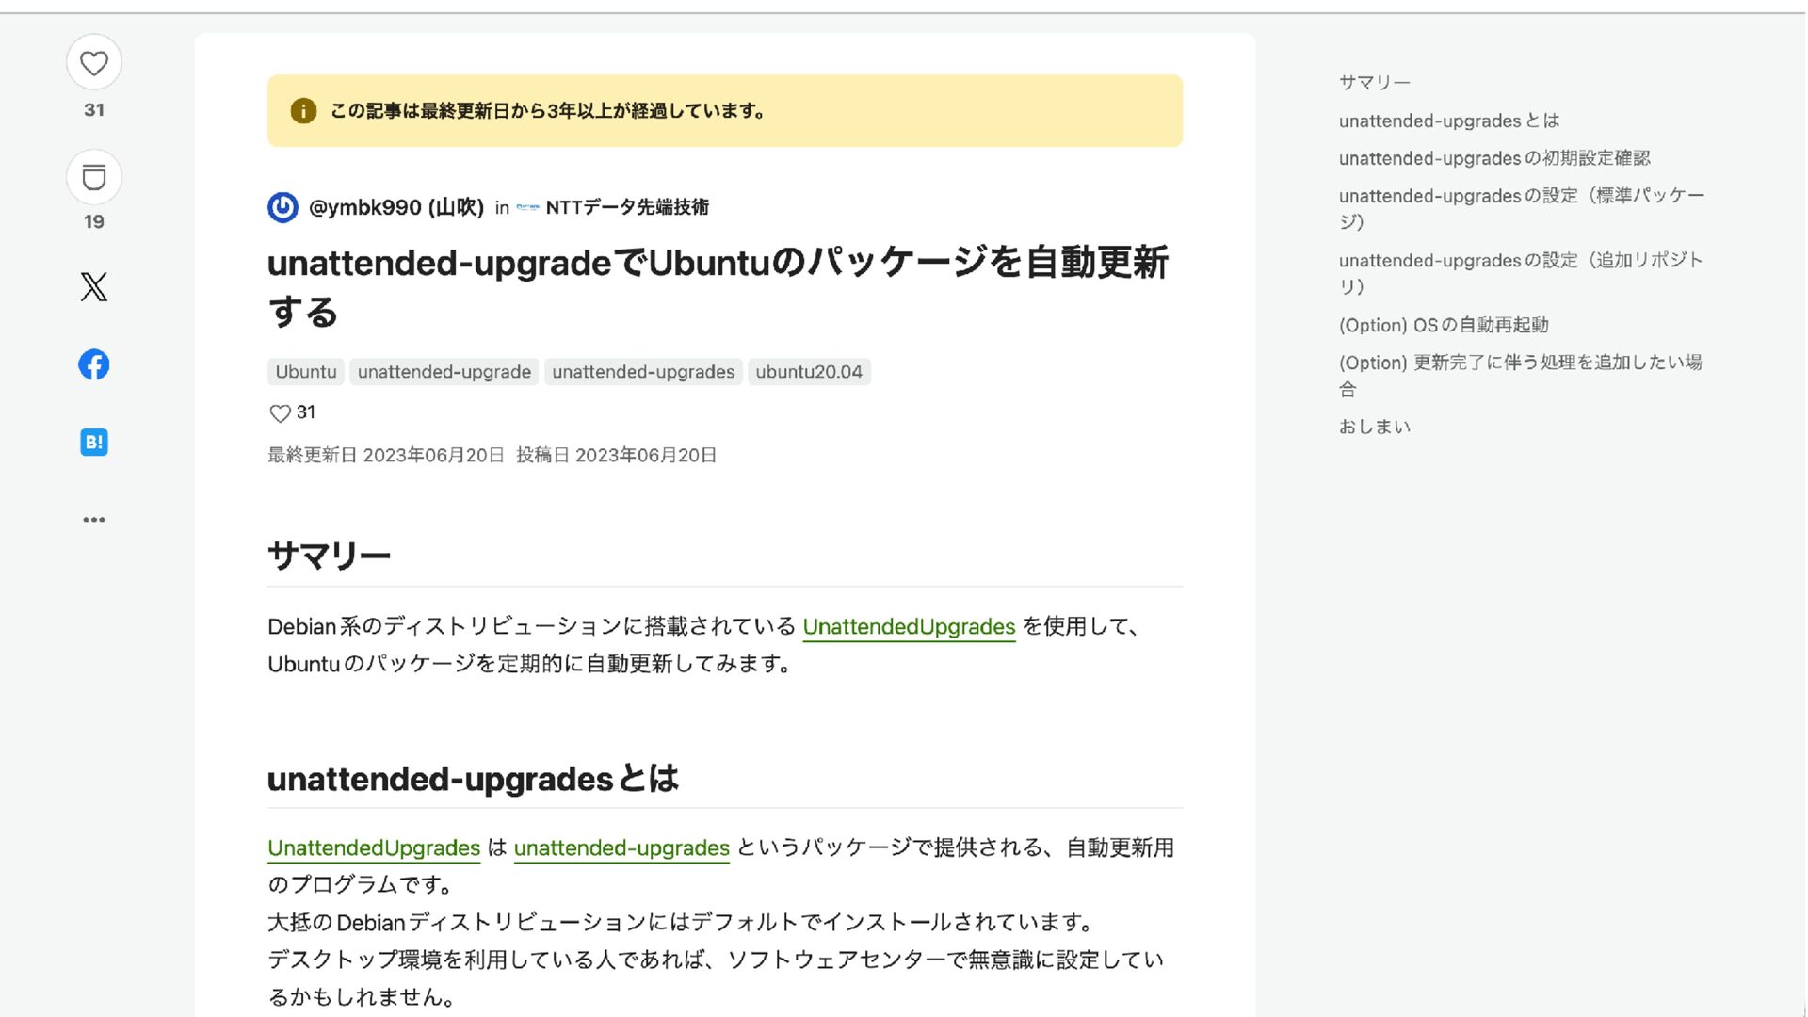The image size is (1808, 1017).
Task: Click the stock count 19 in the sidebar
Action: 94,222
